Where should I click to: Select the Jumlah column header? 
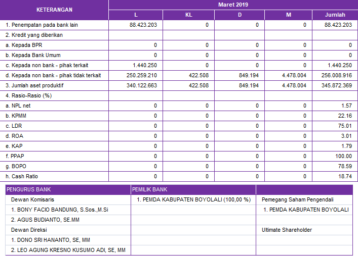pyautogui.click(x=335, y=15)
